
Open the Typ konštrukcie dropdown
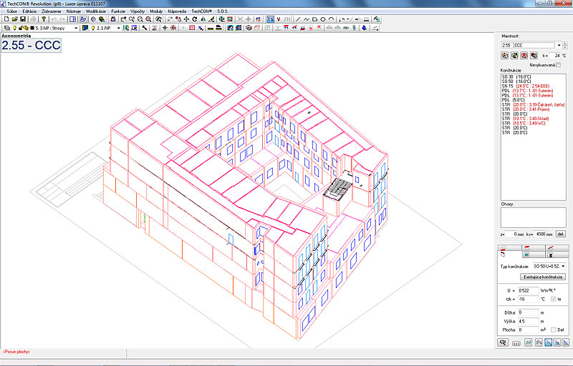[563, 266]
